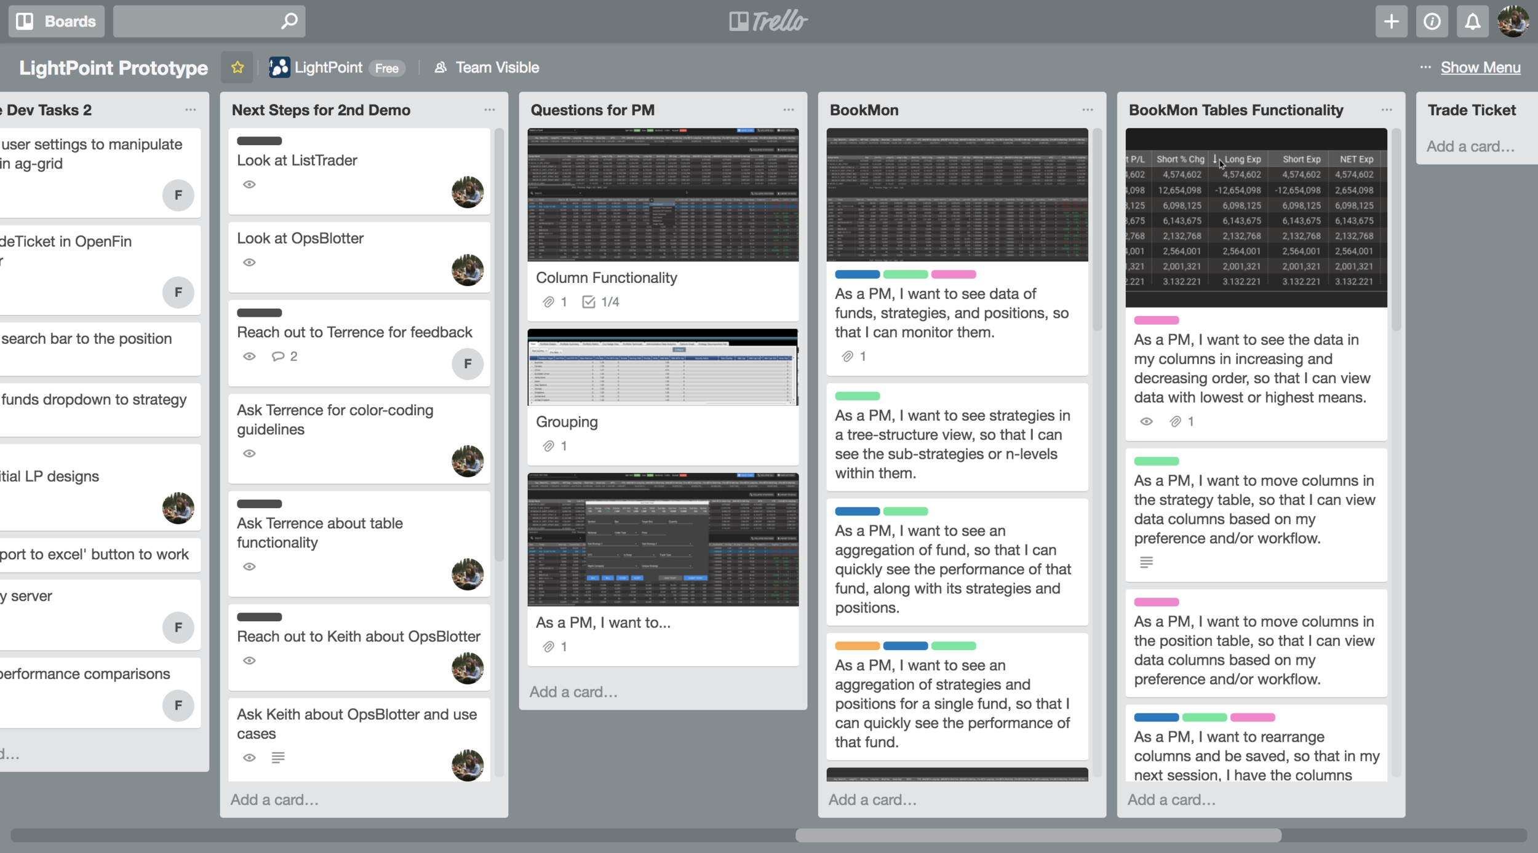Click blue label on funds, strategies, positions card
This screenshot has width=1538, height=853.
(x=858, y=275)
